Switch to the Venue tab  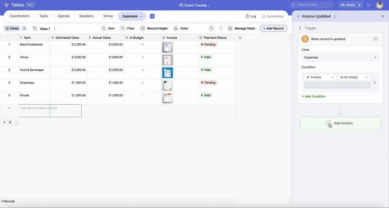[108, 16]
